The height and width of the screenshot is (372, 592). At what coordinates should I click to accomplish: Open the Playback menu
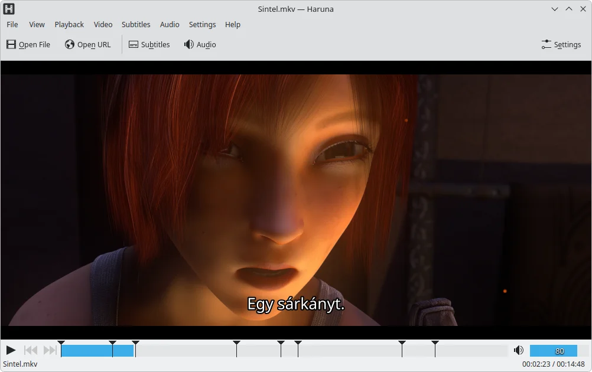click(x=69, y=25)
